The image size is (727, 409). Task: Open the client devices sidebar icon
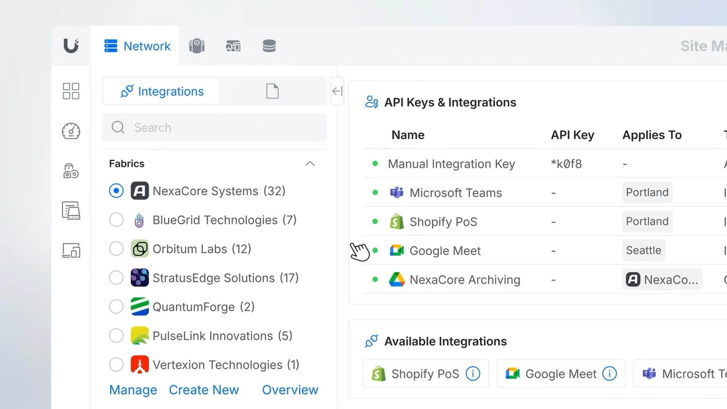tap(71, 251)
